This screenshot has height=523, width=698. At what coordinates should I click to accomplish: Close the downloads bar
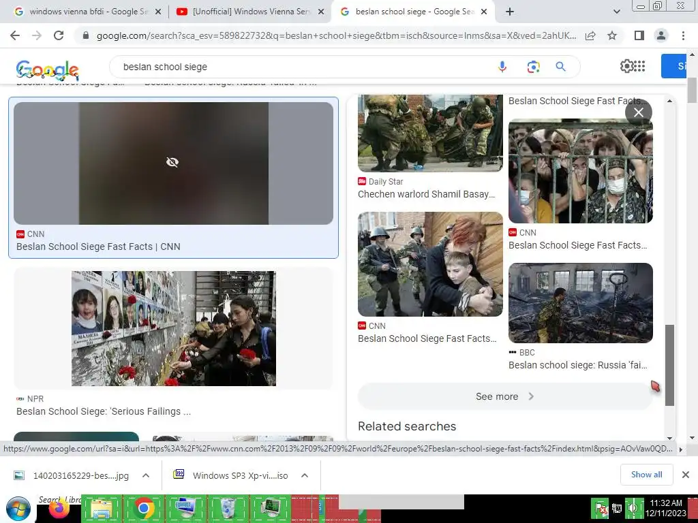pyautogui.click(x=686, y=475)
